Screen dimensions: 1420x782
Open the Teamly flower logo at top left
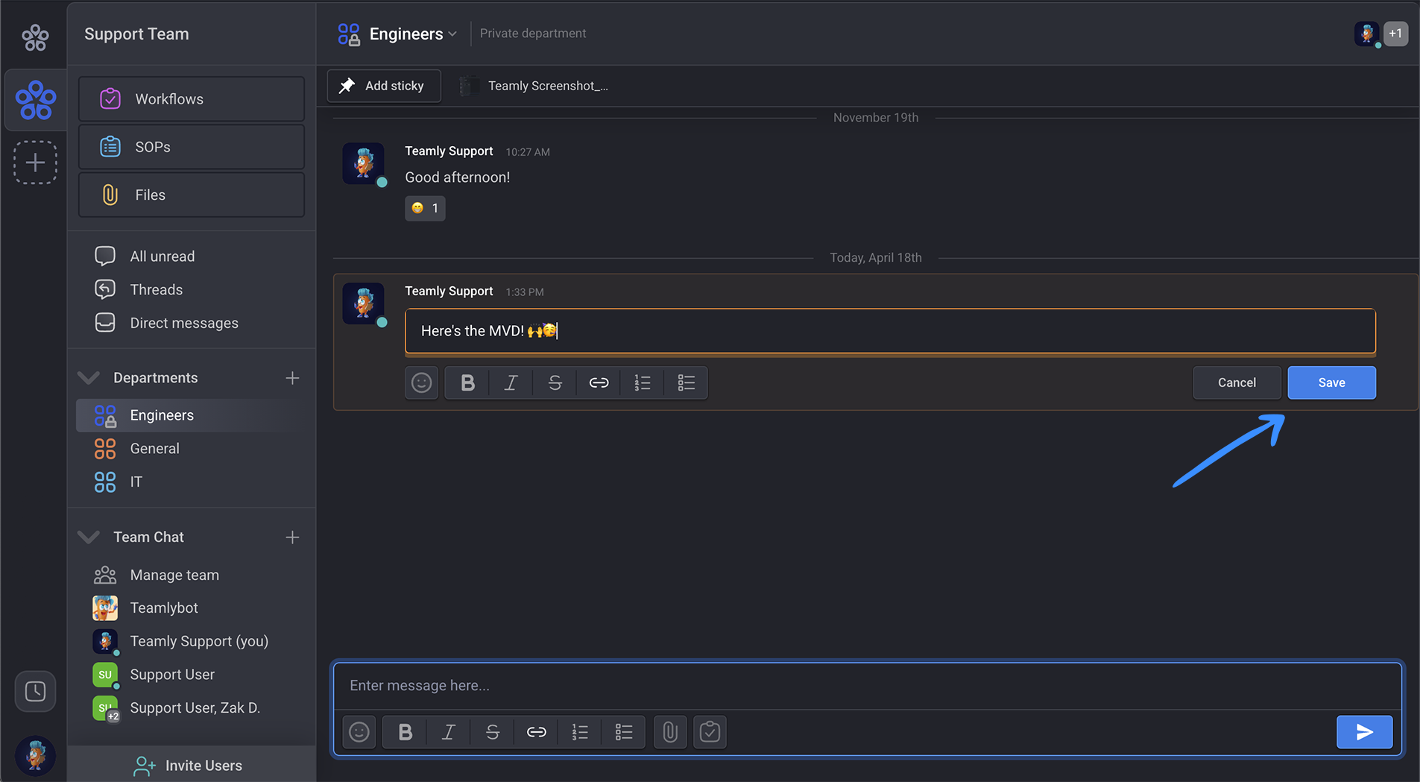point(35,37)
